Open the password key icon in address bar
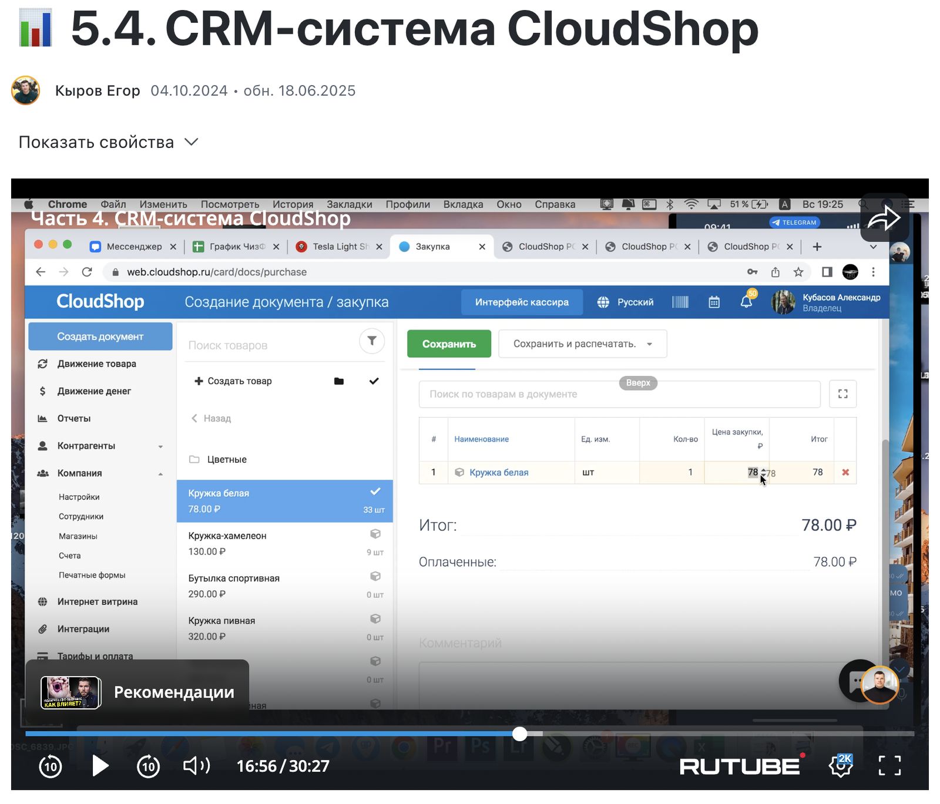Image resolution: width=940 pixels, height=804 pixels. click(753, 272)
